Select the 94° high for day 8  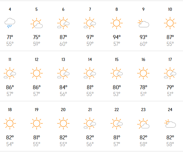117,37
